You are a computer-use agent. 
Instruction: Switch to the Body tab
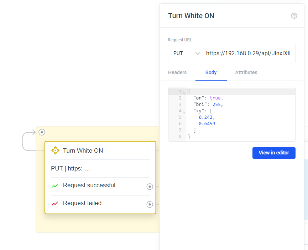pos(211,72)
